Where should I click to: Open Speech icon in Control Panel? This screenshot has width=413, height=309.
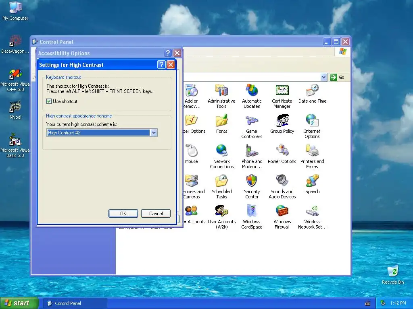[313, 184]
